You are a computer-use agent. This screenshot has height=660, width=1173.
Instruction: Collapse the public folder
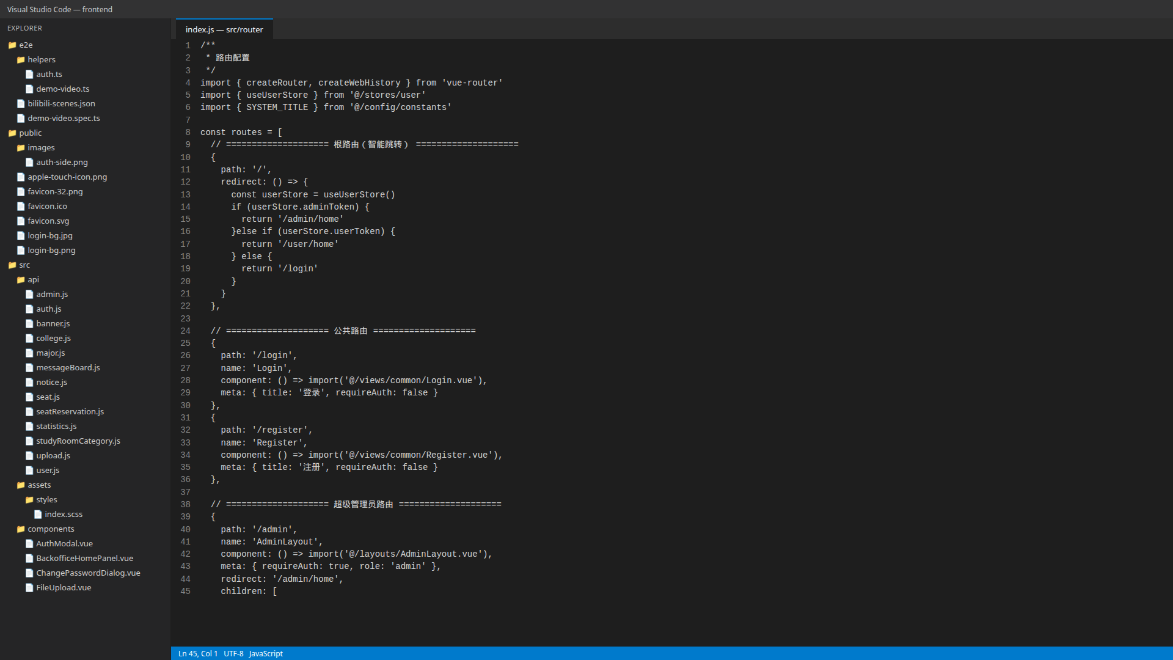pos(85,133)
